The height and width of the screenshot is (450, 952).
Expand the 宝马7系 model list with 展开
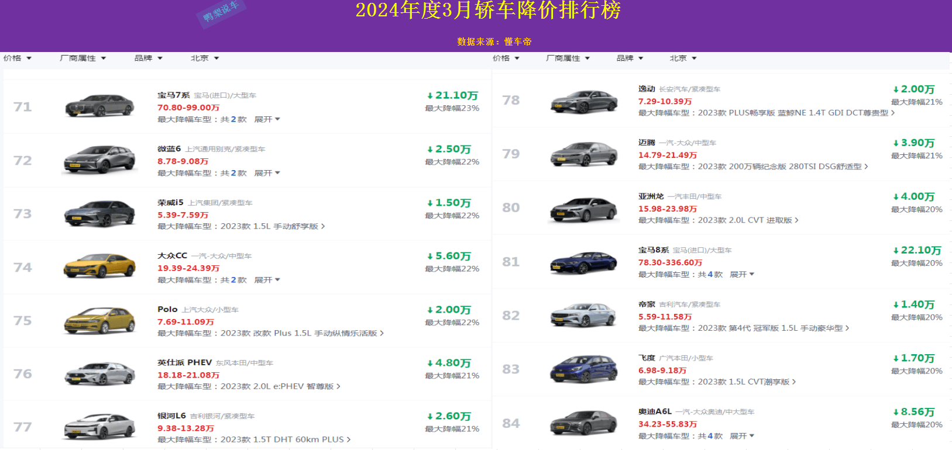[x=267, y=119]
